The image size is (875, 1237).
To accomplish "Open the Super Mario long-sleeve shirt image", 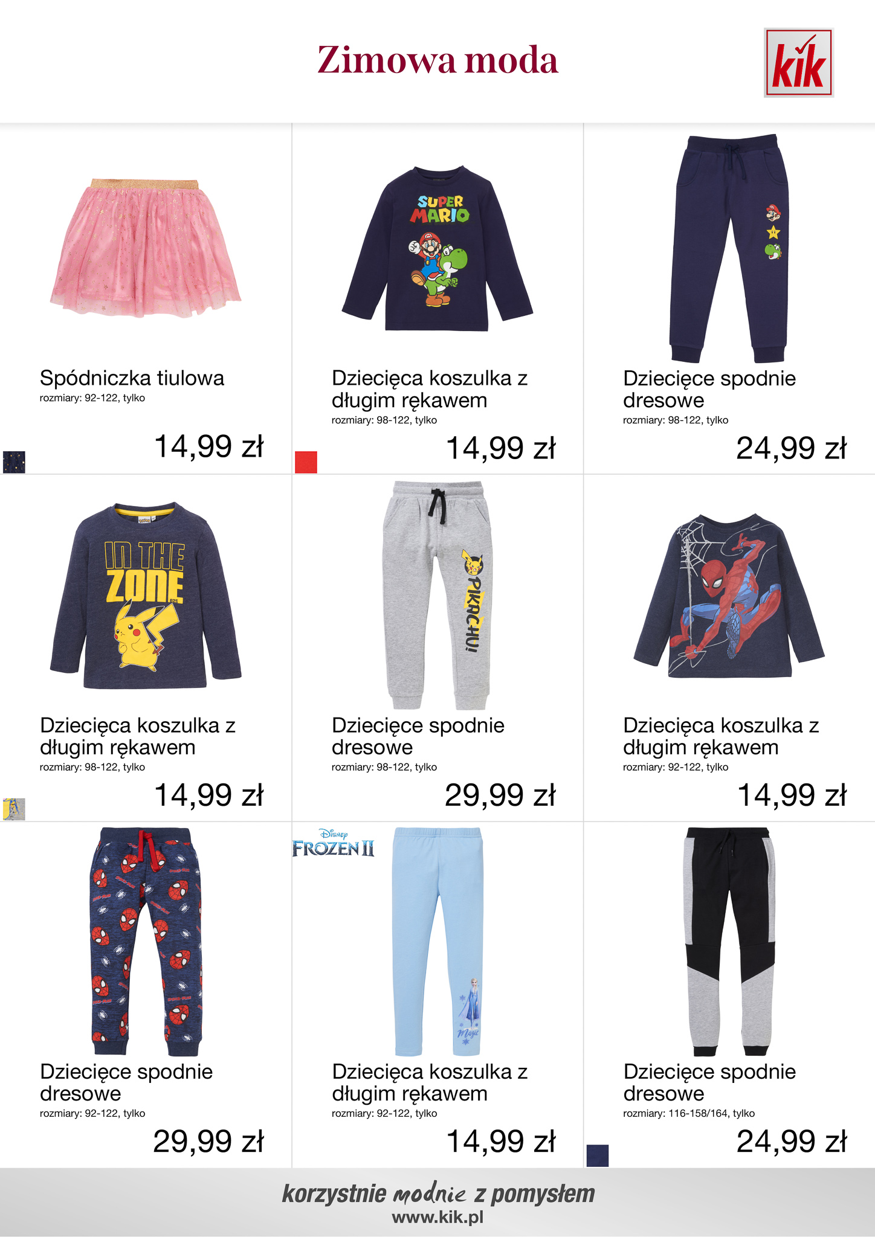I will (x=437, y=249).
